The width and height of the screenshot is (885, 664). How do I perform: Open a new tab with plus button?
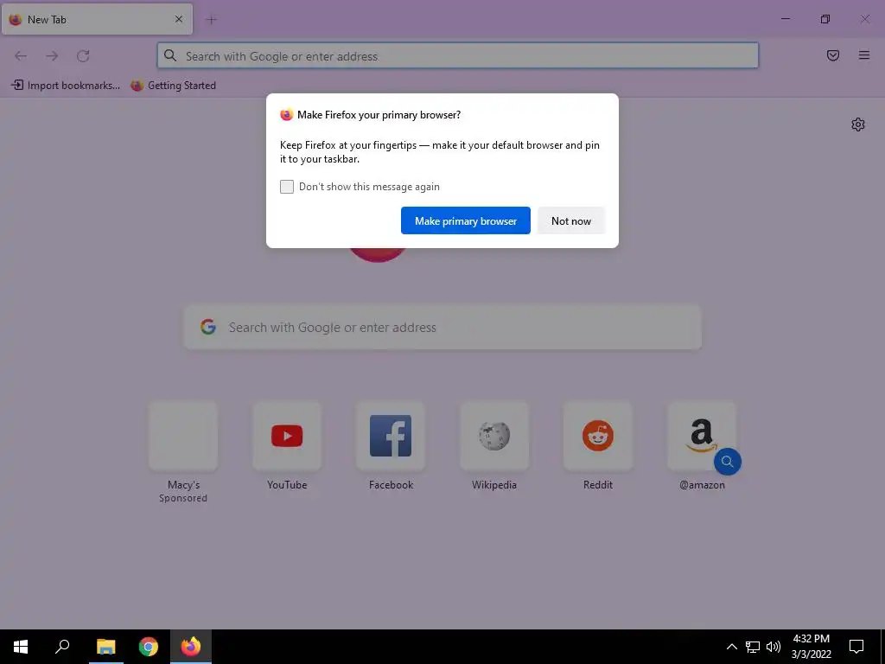pyautogui.click(x=212, y=20)
